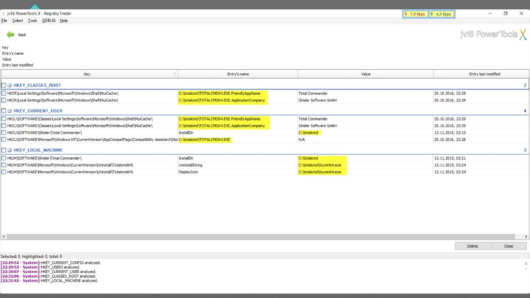The height and width of the screenshot is (298, 530).
Task: Open the DEBUG menu
Action: click(49, 21)
